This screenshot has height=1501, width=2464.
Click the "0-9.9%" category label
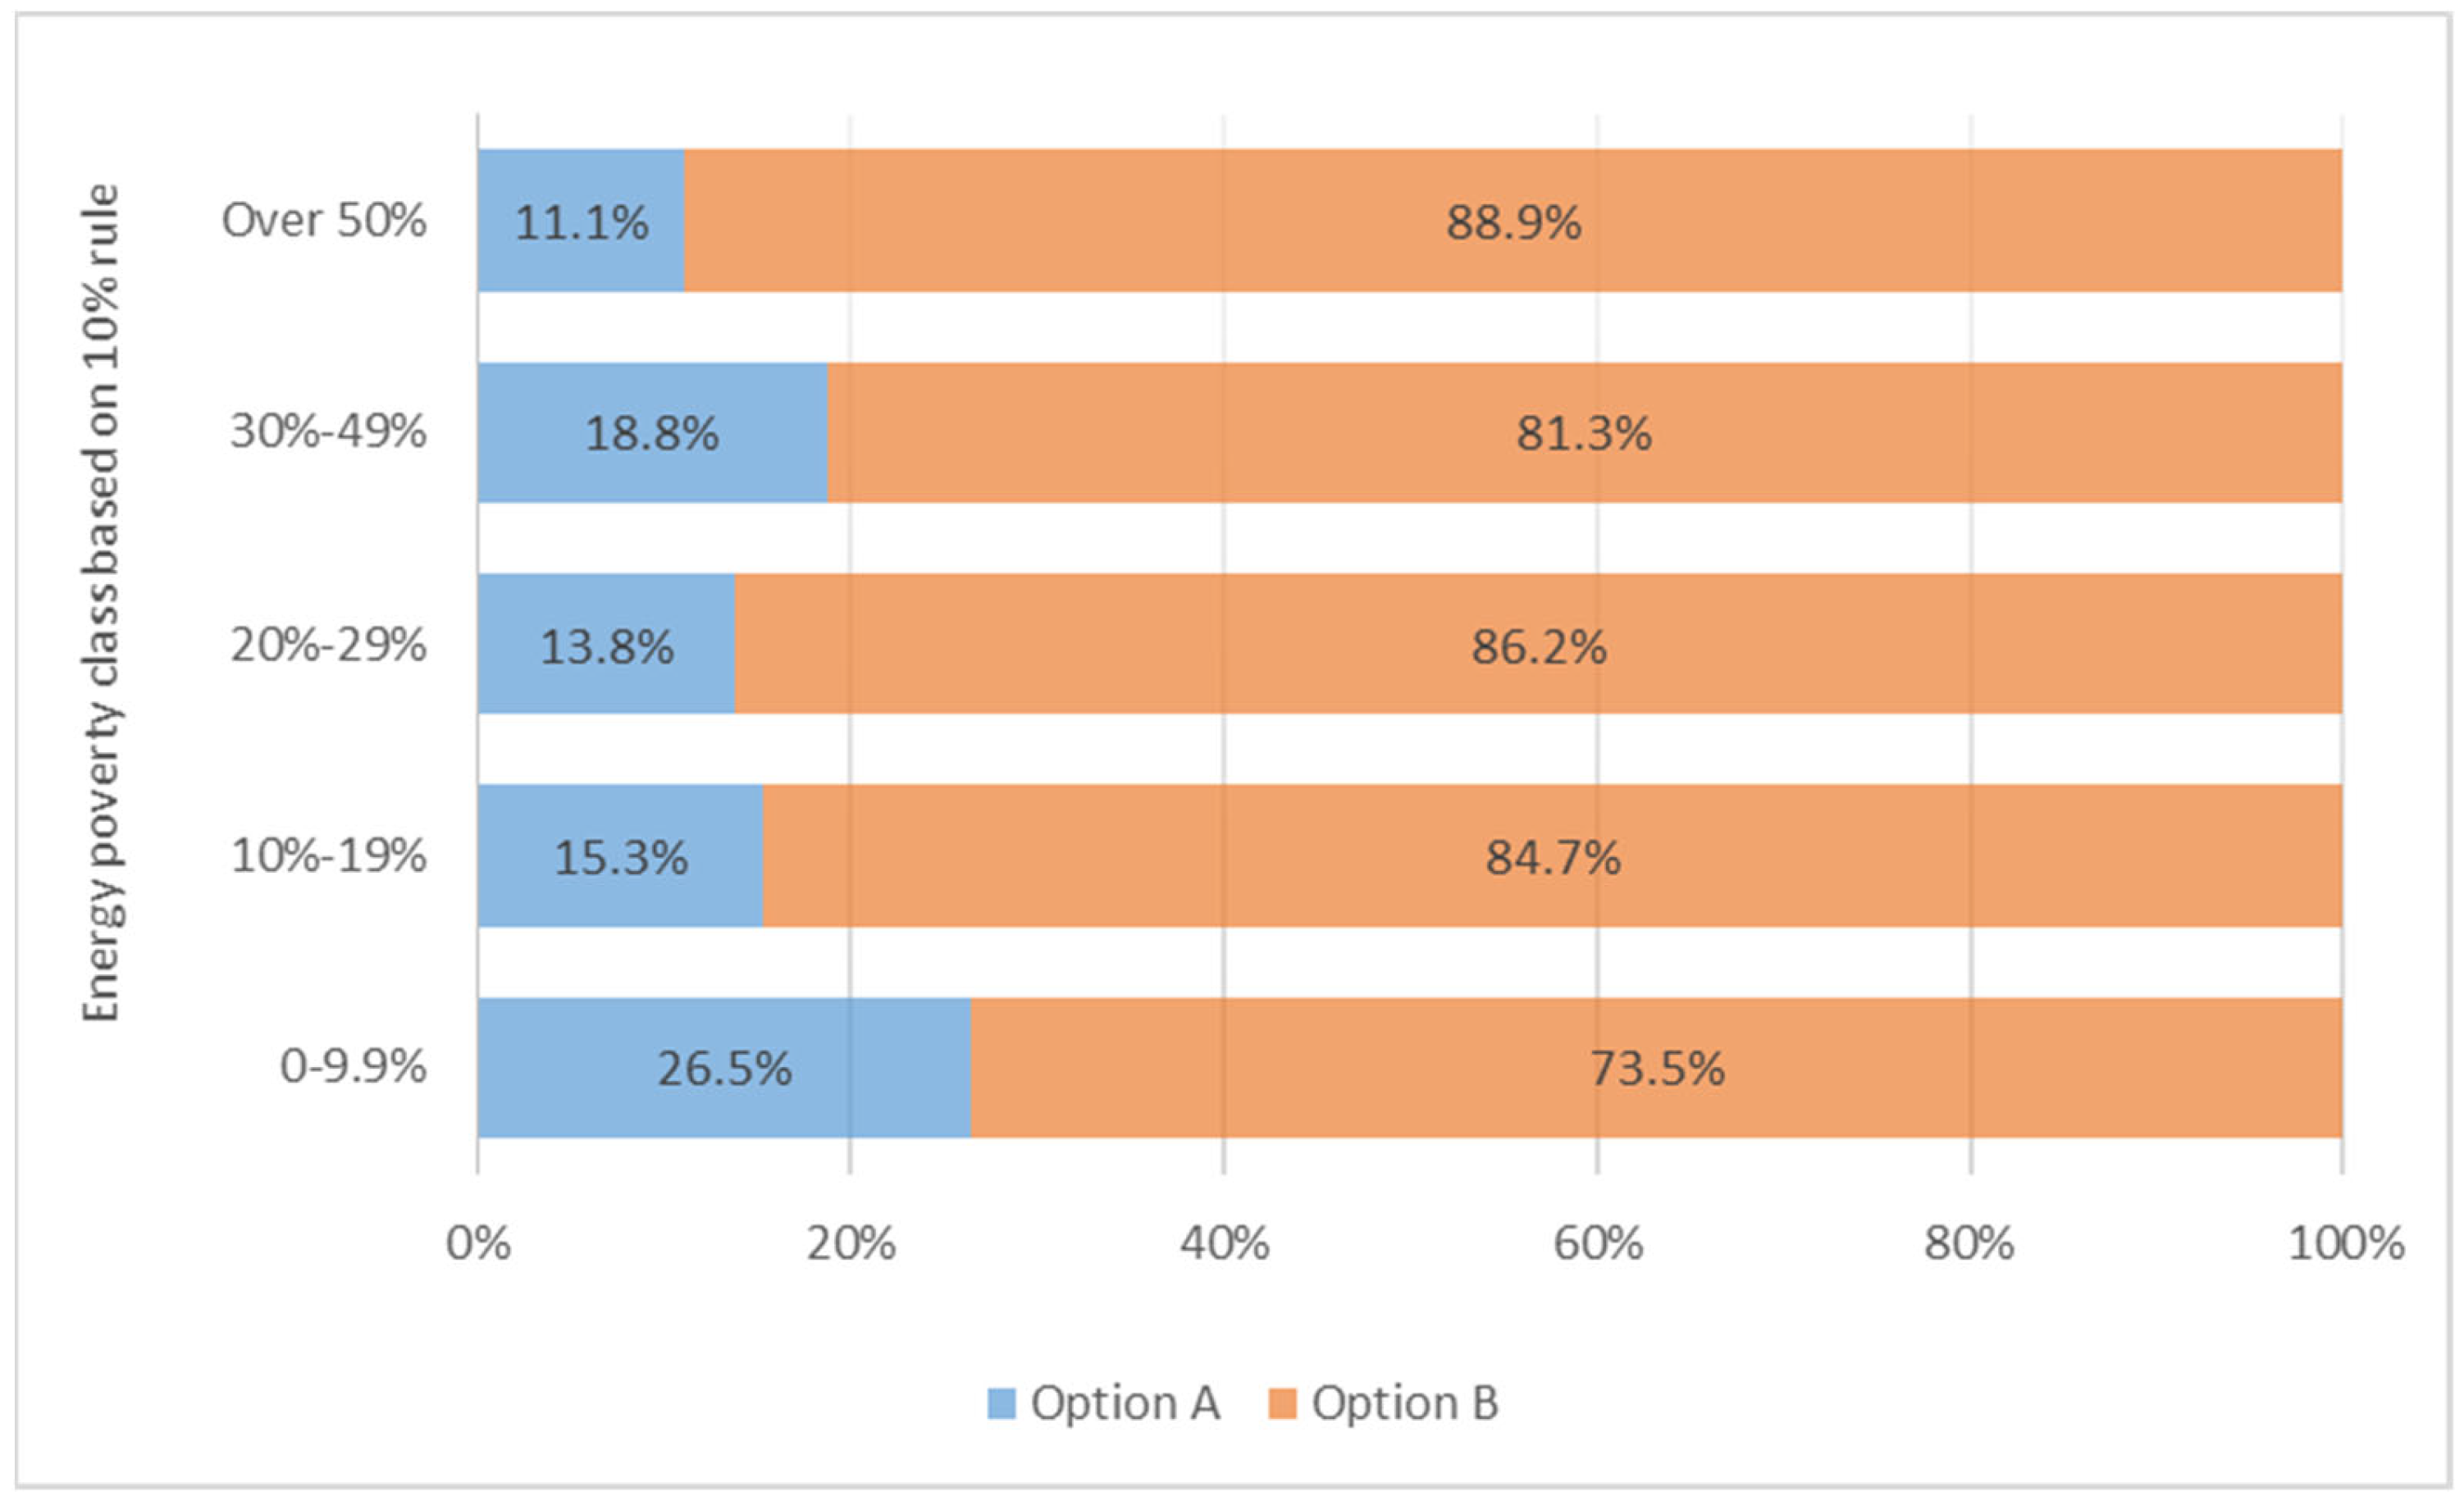(x=353, y=1066)
